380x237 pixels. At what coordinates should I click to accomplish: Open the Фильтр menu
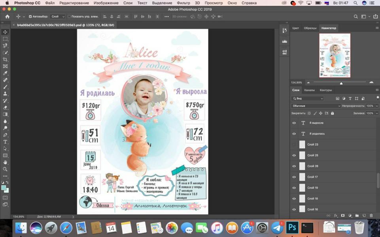tap(183, 3)
